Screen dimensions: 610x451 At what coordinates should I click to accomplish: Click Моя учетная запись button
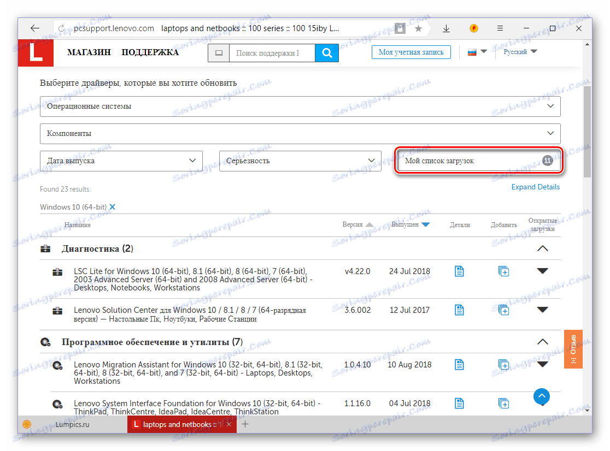point(411,52)
